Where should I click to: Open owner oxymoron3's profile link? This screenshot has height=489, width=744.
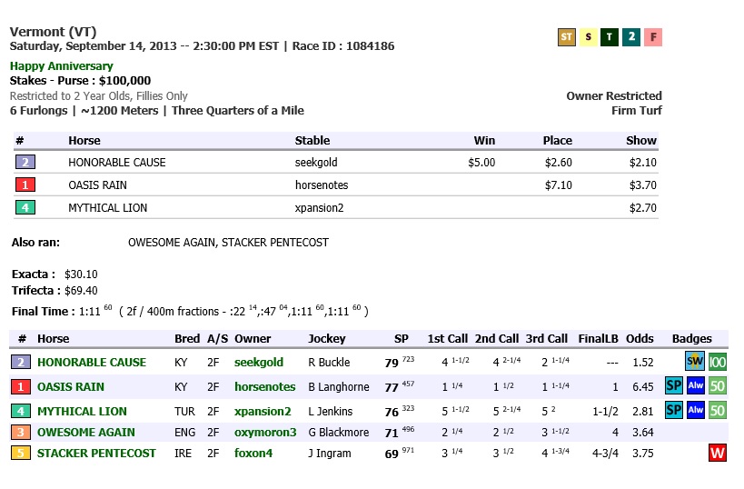click(x=265, y=433)
